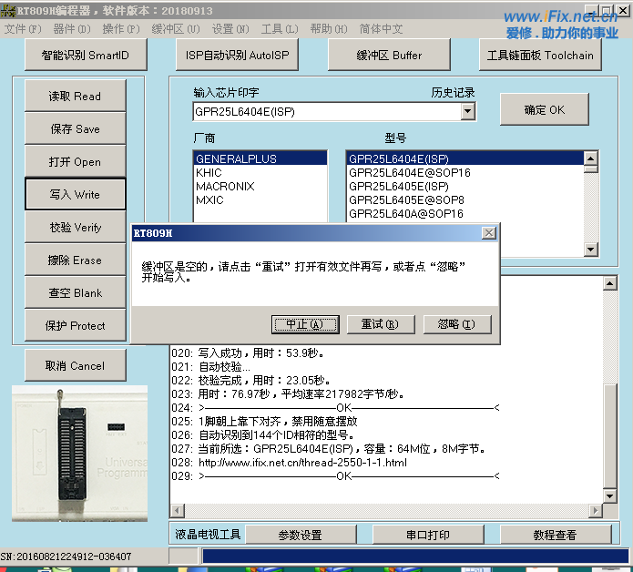Screen dimensions: 633x572
Task: Open the 操作(P) menu
Action: (121, 29)
